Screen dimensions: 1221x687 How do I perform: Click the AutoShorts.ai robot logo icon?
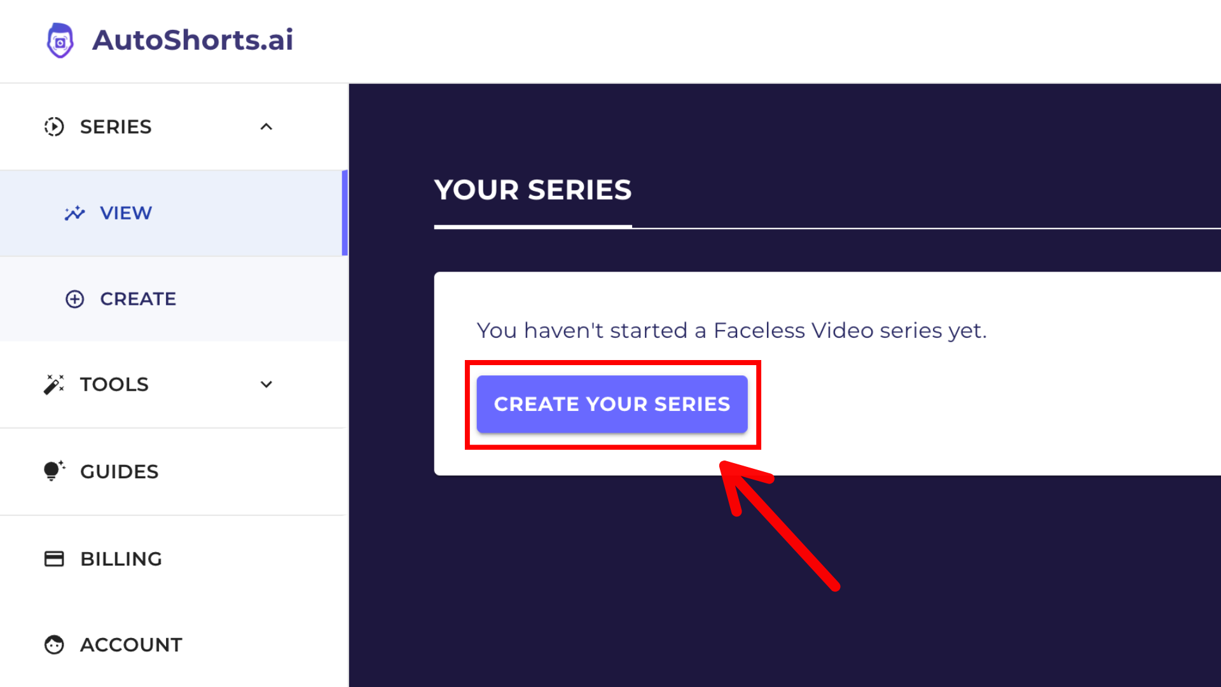pyautogui.click(x=60, y=41)
